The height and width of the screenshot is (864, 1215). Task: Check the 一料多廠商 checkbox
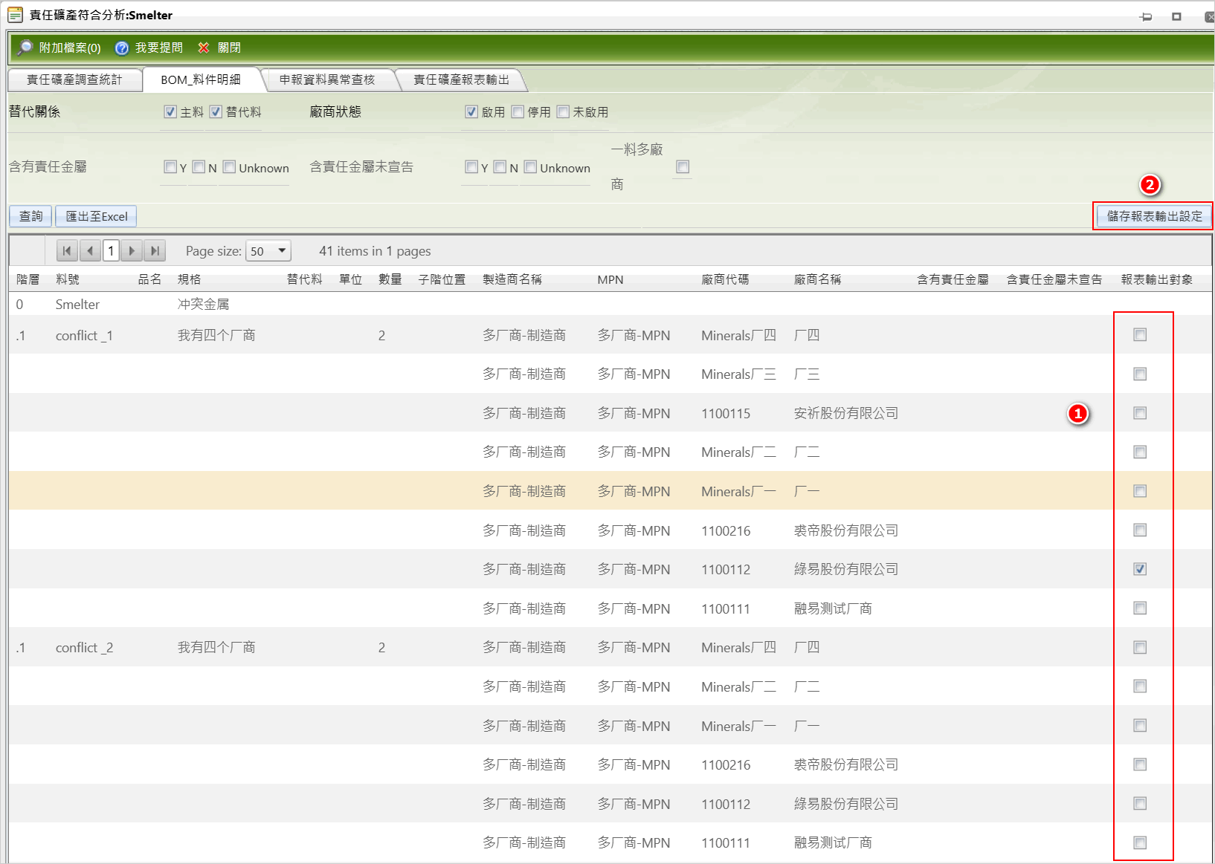pyautogui.click(x=683, y=167)
